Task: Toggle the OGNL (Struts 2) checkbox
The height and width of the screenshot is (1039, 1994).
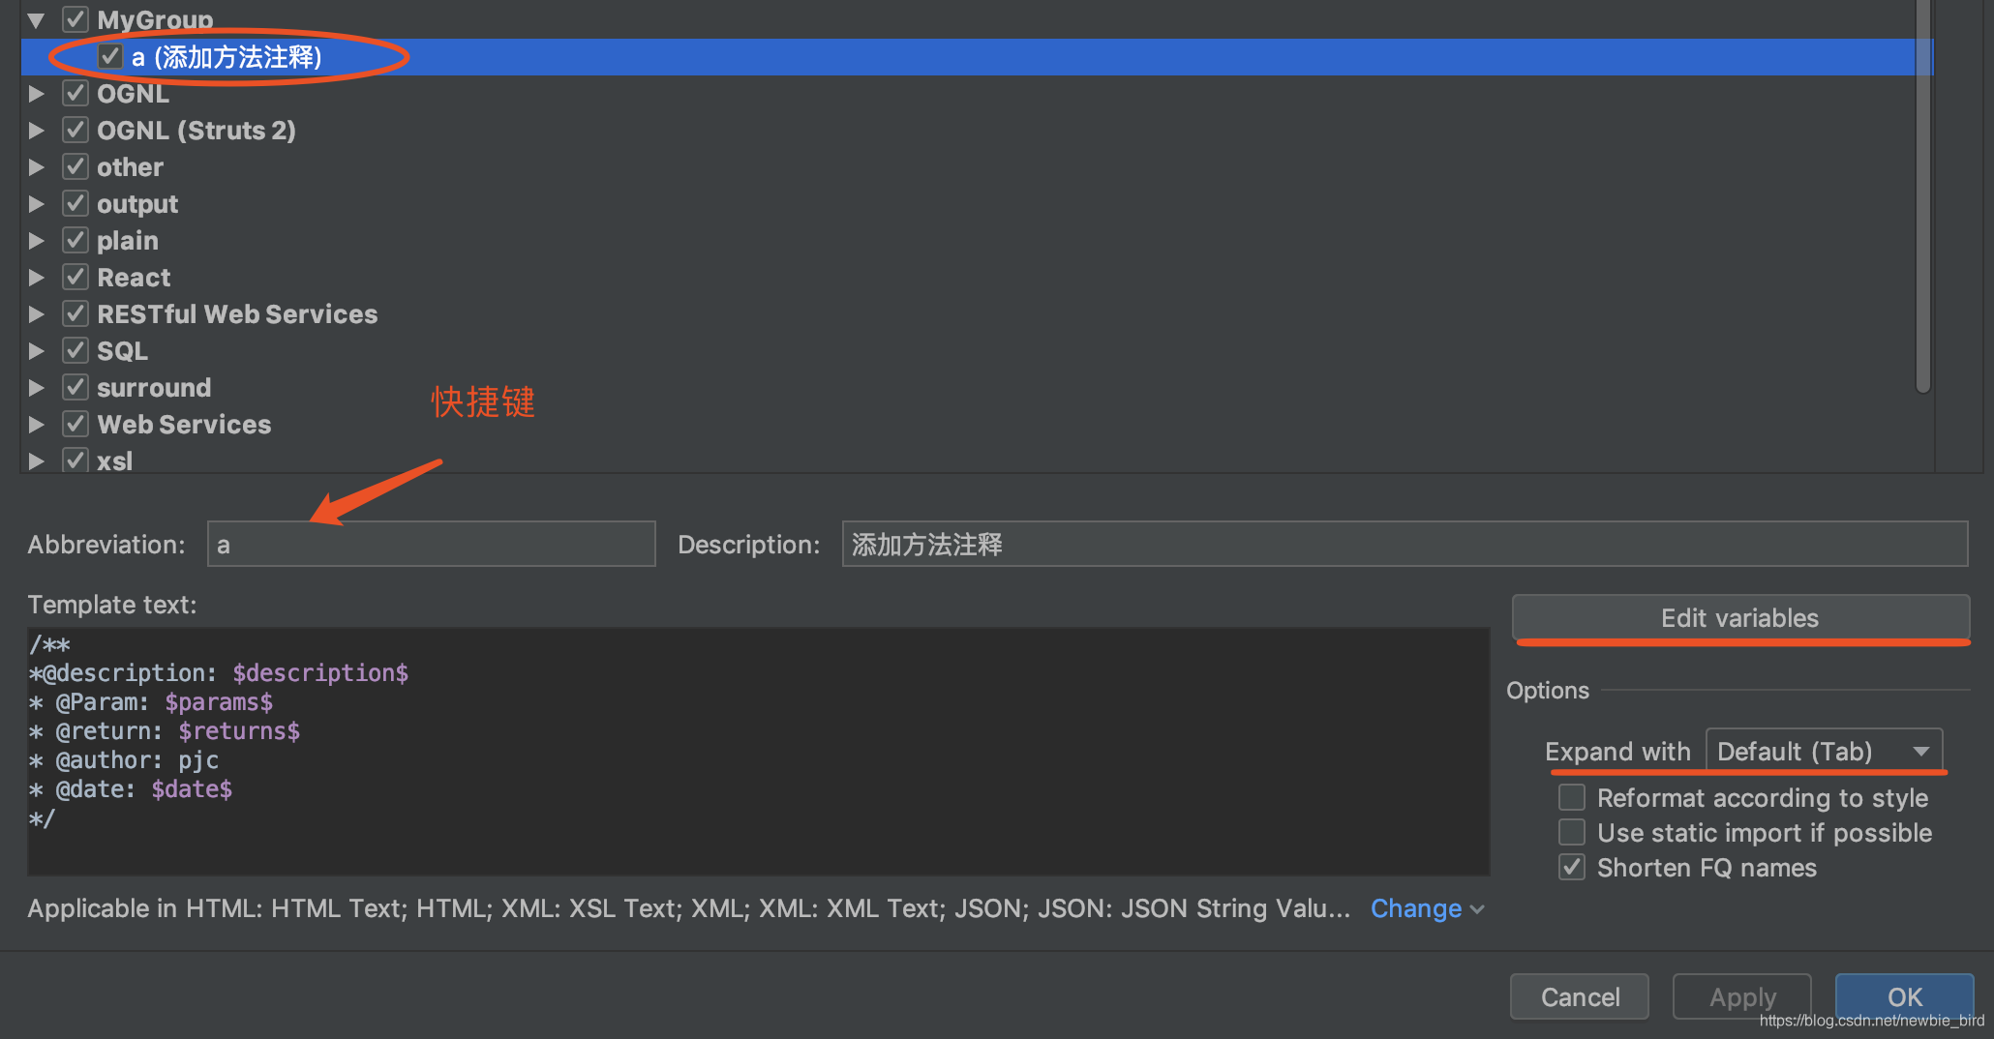Action: [x=76, y=131]
